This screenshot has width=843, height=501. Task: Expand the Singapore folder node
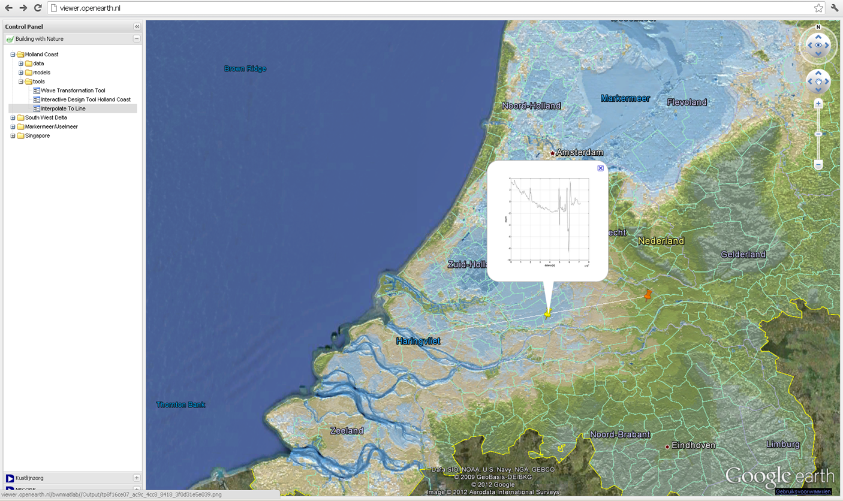click(13, 136)
